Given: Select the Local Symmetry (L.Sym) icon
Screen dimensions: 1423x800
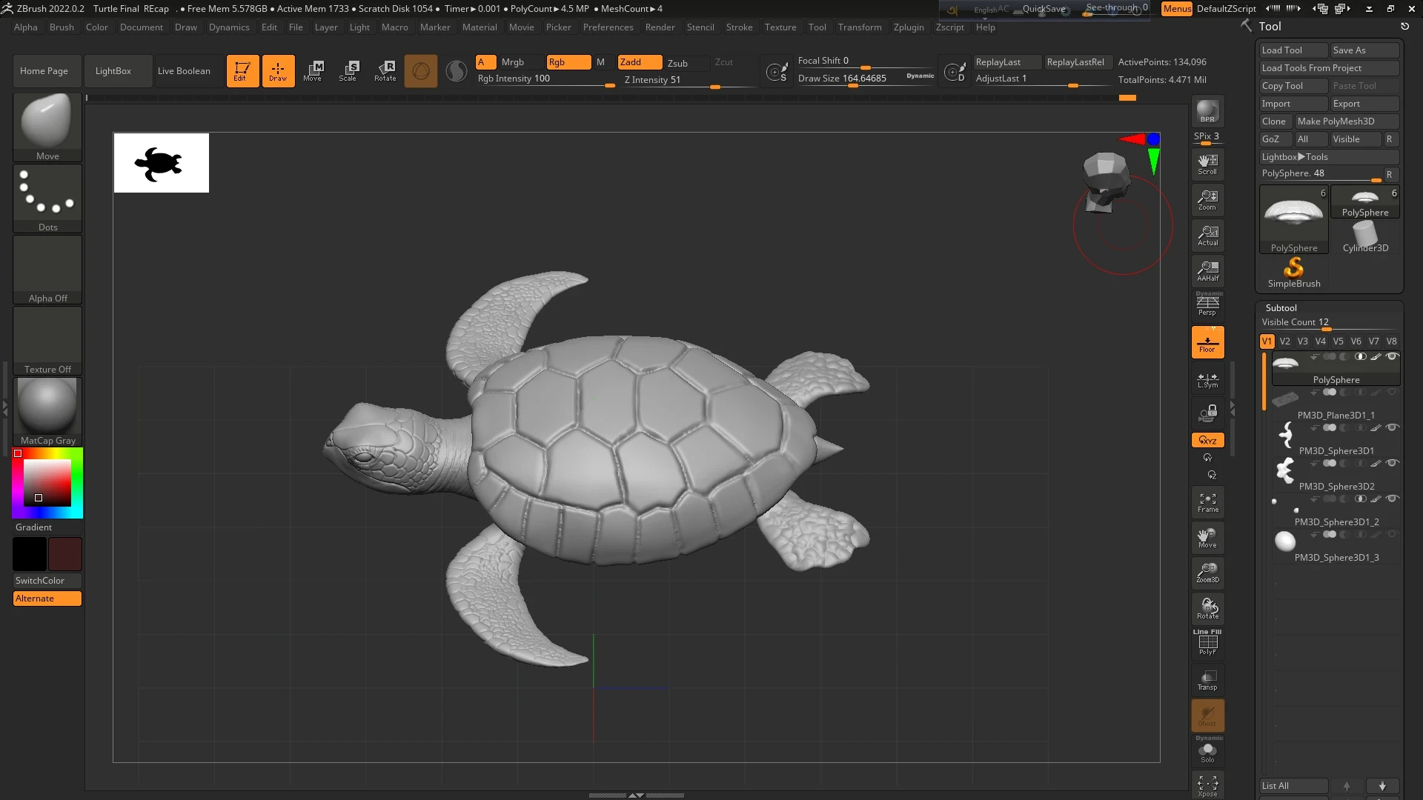Looking at the screenshot, I should point(1207,379).
